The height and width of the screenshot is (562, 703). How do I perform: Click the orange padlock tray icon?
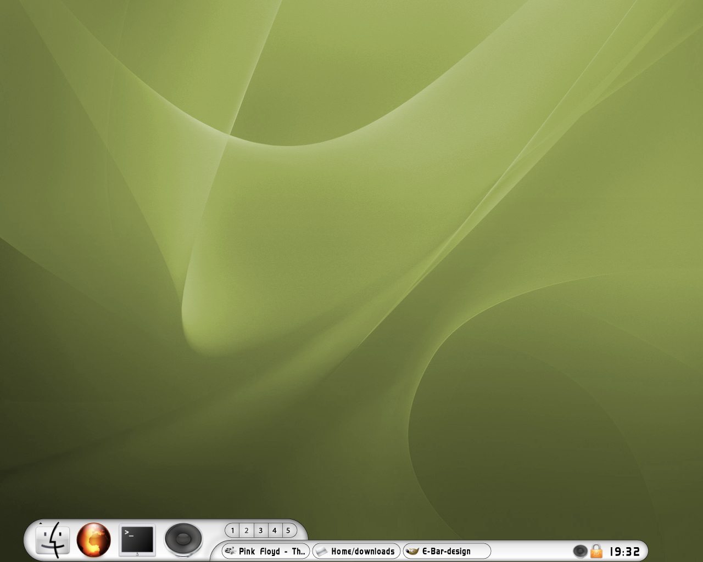(596, 551)
